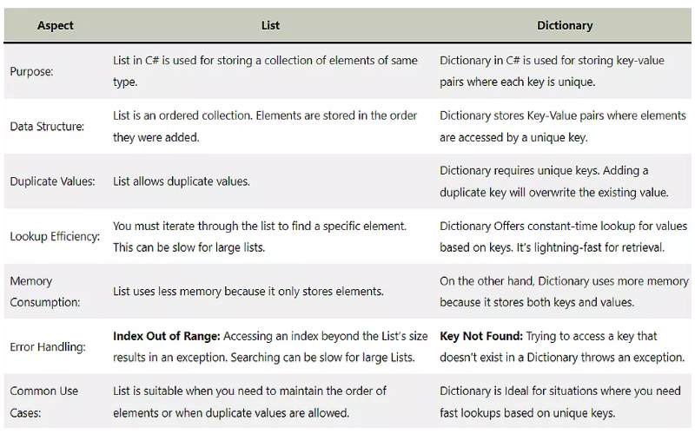Select the Purpose row label

(x=31, y=71)
